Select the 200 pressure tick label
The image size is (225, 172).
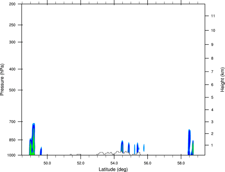click(x=12, y=4)
